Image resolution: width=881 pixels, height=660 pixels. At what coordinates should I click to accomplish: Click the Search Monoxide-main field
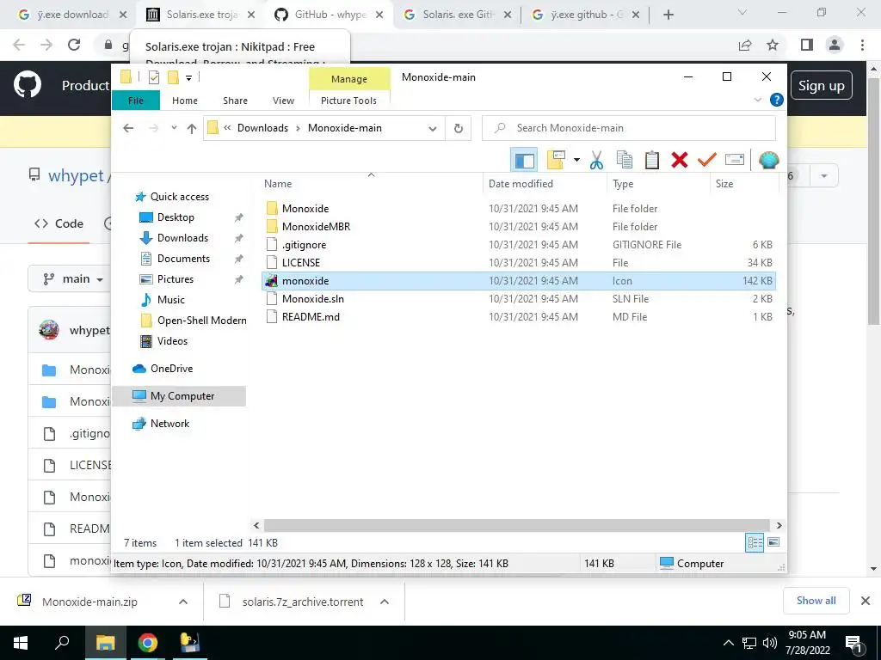629,128
